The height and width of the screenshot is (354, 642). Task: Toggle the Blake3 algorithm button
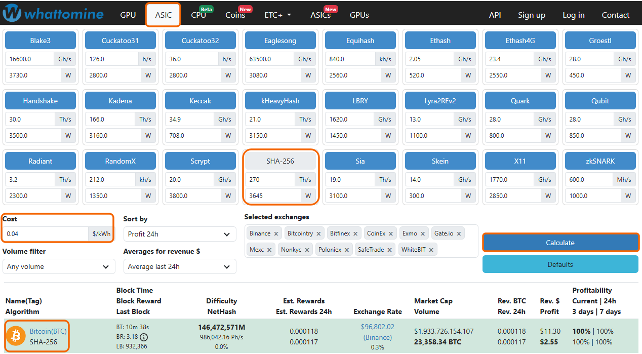coord(41,41)
